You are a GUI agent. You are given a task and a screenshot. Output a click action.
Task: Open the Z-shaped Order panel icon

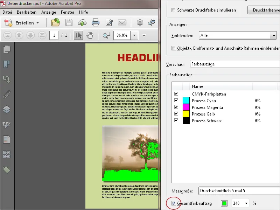click(x=7, y=154)
